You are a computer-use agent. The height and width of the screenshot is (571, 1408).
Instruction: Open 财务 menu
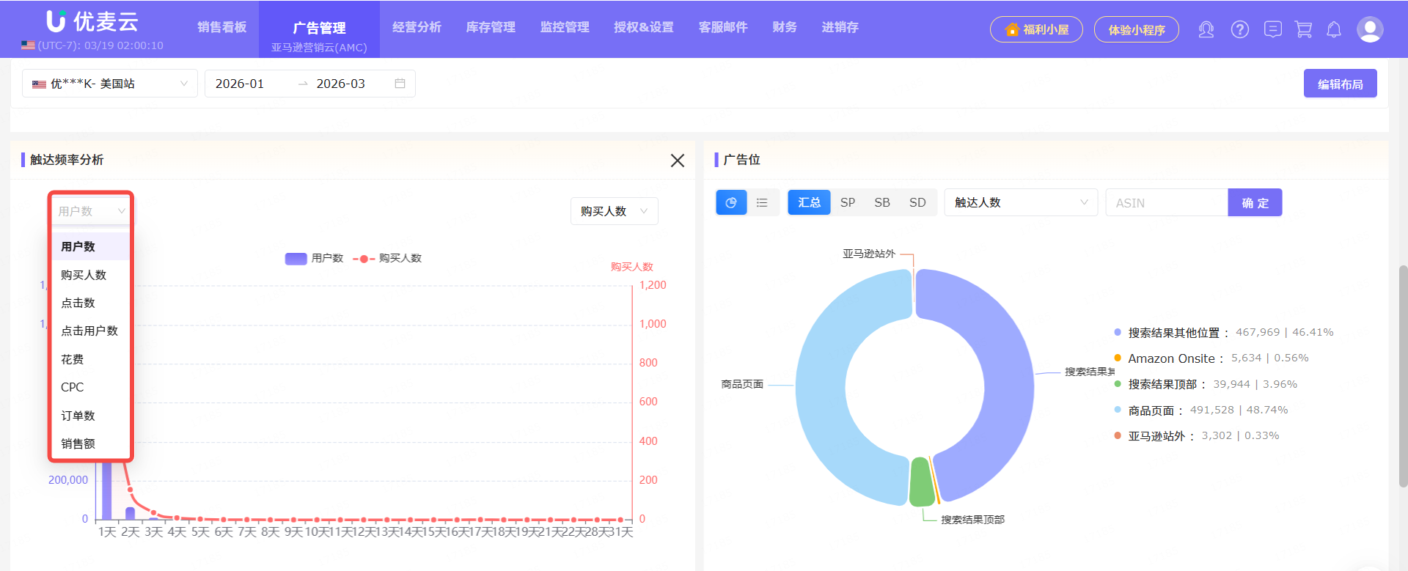click(785, 27)
